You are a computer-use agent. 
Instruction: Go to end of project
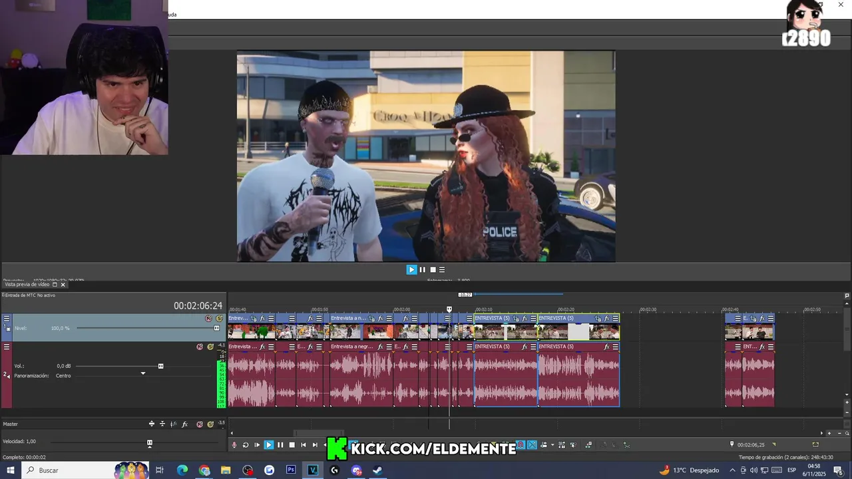315,445
